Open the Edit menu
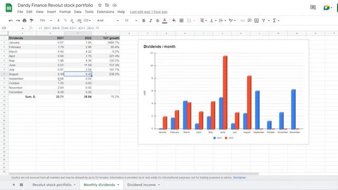 (x=30, y=12)
